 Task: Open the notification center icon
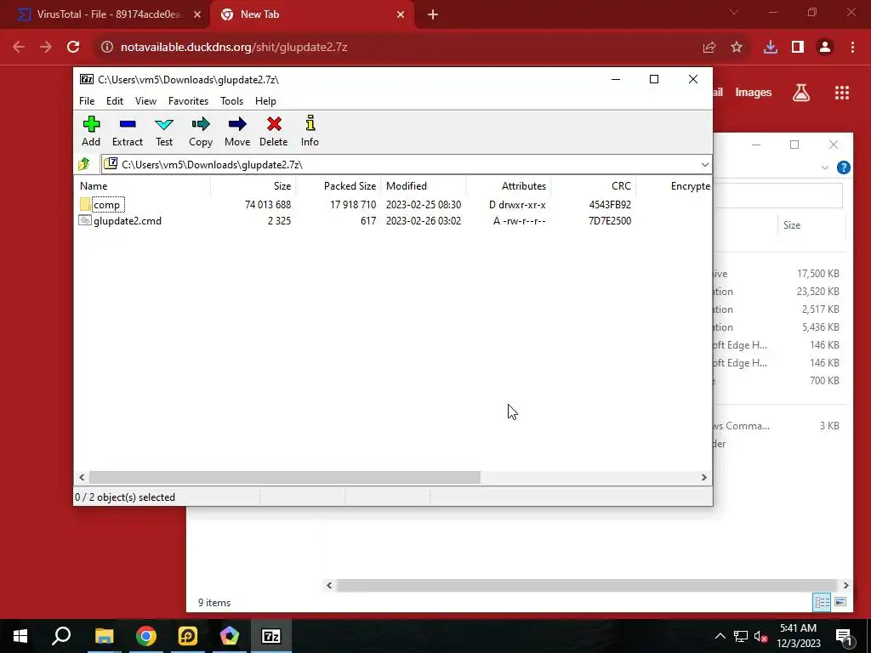844,636
